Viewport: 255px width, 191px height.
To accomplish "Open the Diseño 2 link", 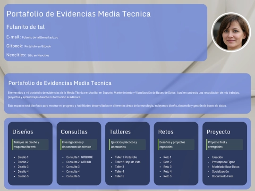I will point(23,162).
